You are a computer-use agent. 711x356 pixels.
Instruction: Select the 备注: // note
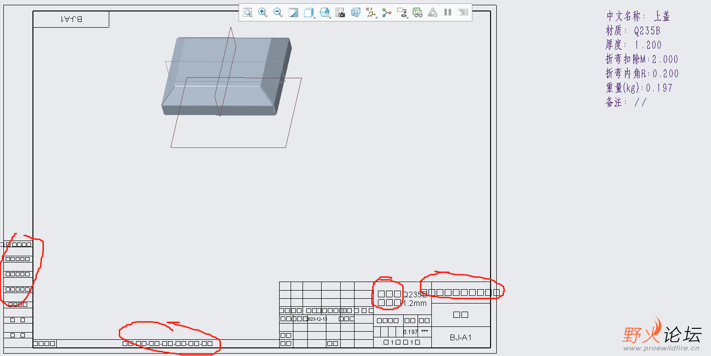click(626, 102)
